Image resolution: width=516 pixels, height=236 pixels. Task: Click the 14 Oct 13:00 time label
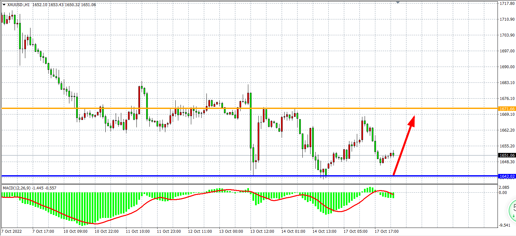(x=324, y=231)
